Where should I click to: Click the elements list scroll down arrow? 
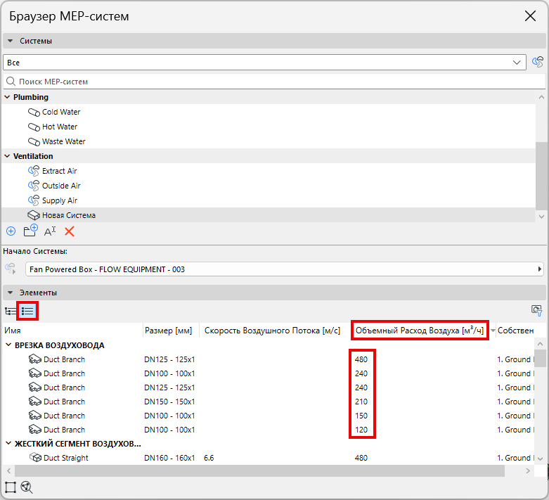coord(540,459)
